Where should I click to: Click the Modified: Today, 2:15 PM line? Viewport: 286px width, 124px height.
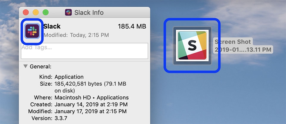76,35
